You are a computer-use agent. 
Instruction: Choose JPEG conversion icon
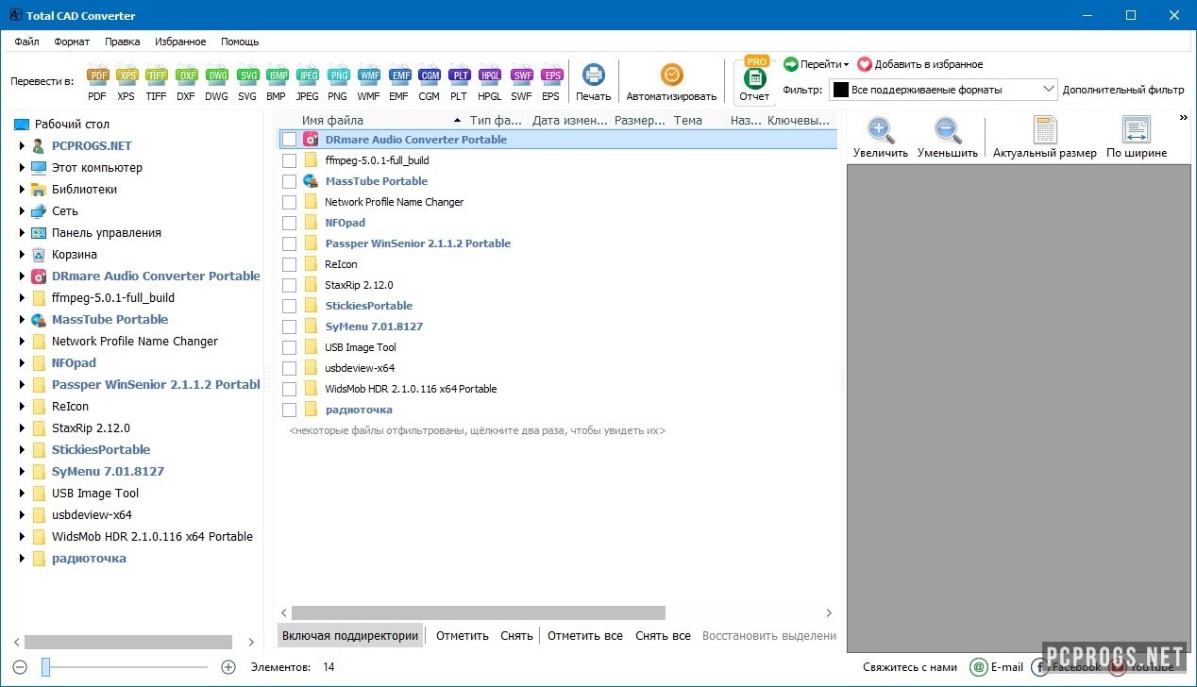(308, 83)
